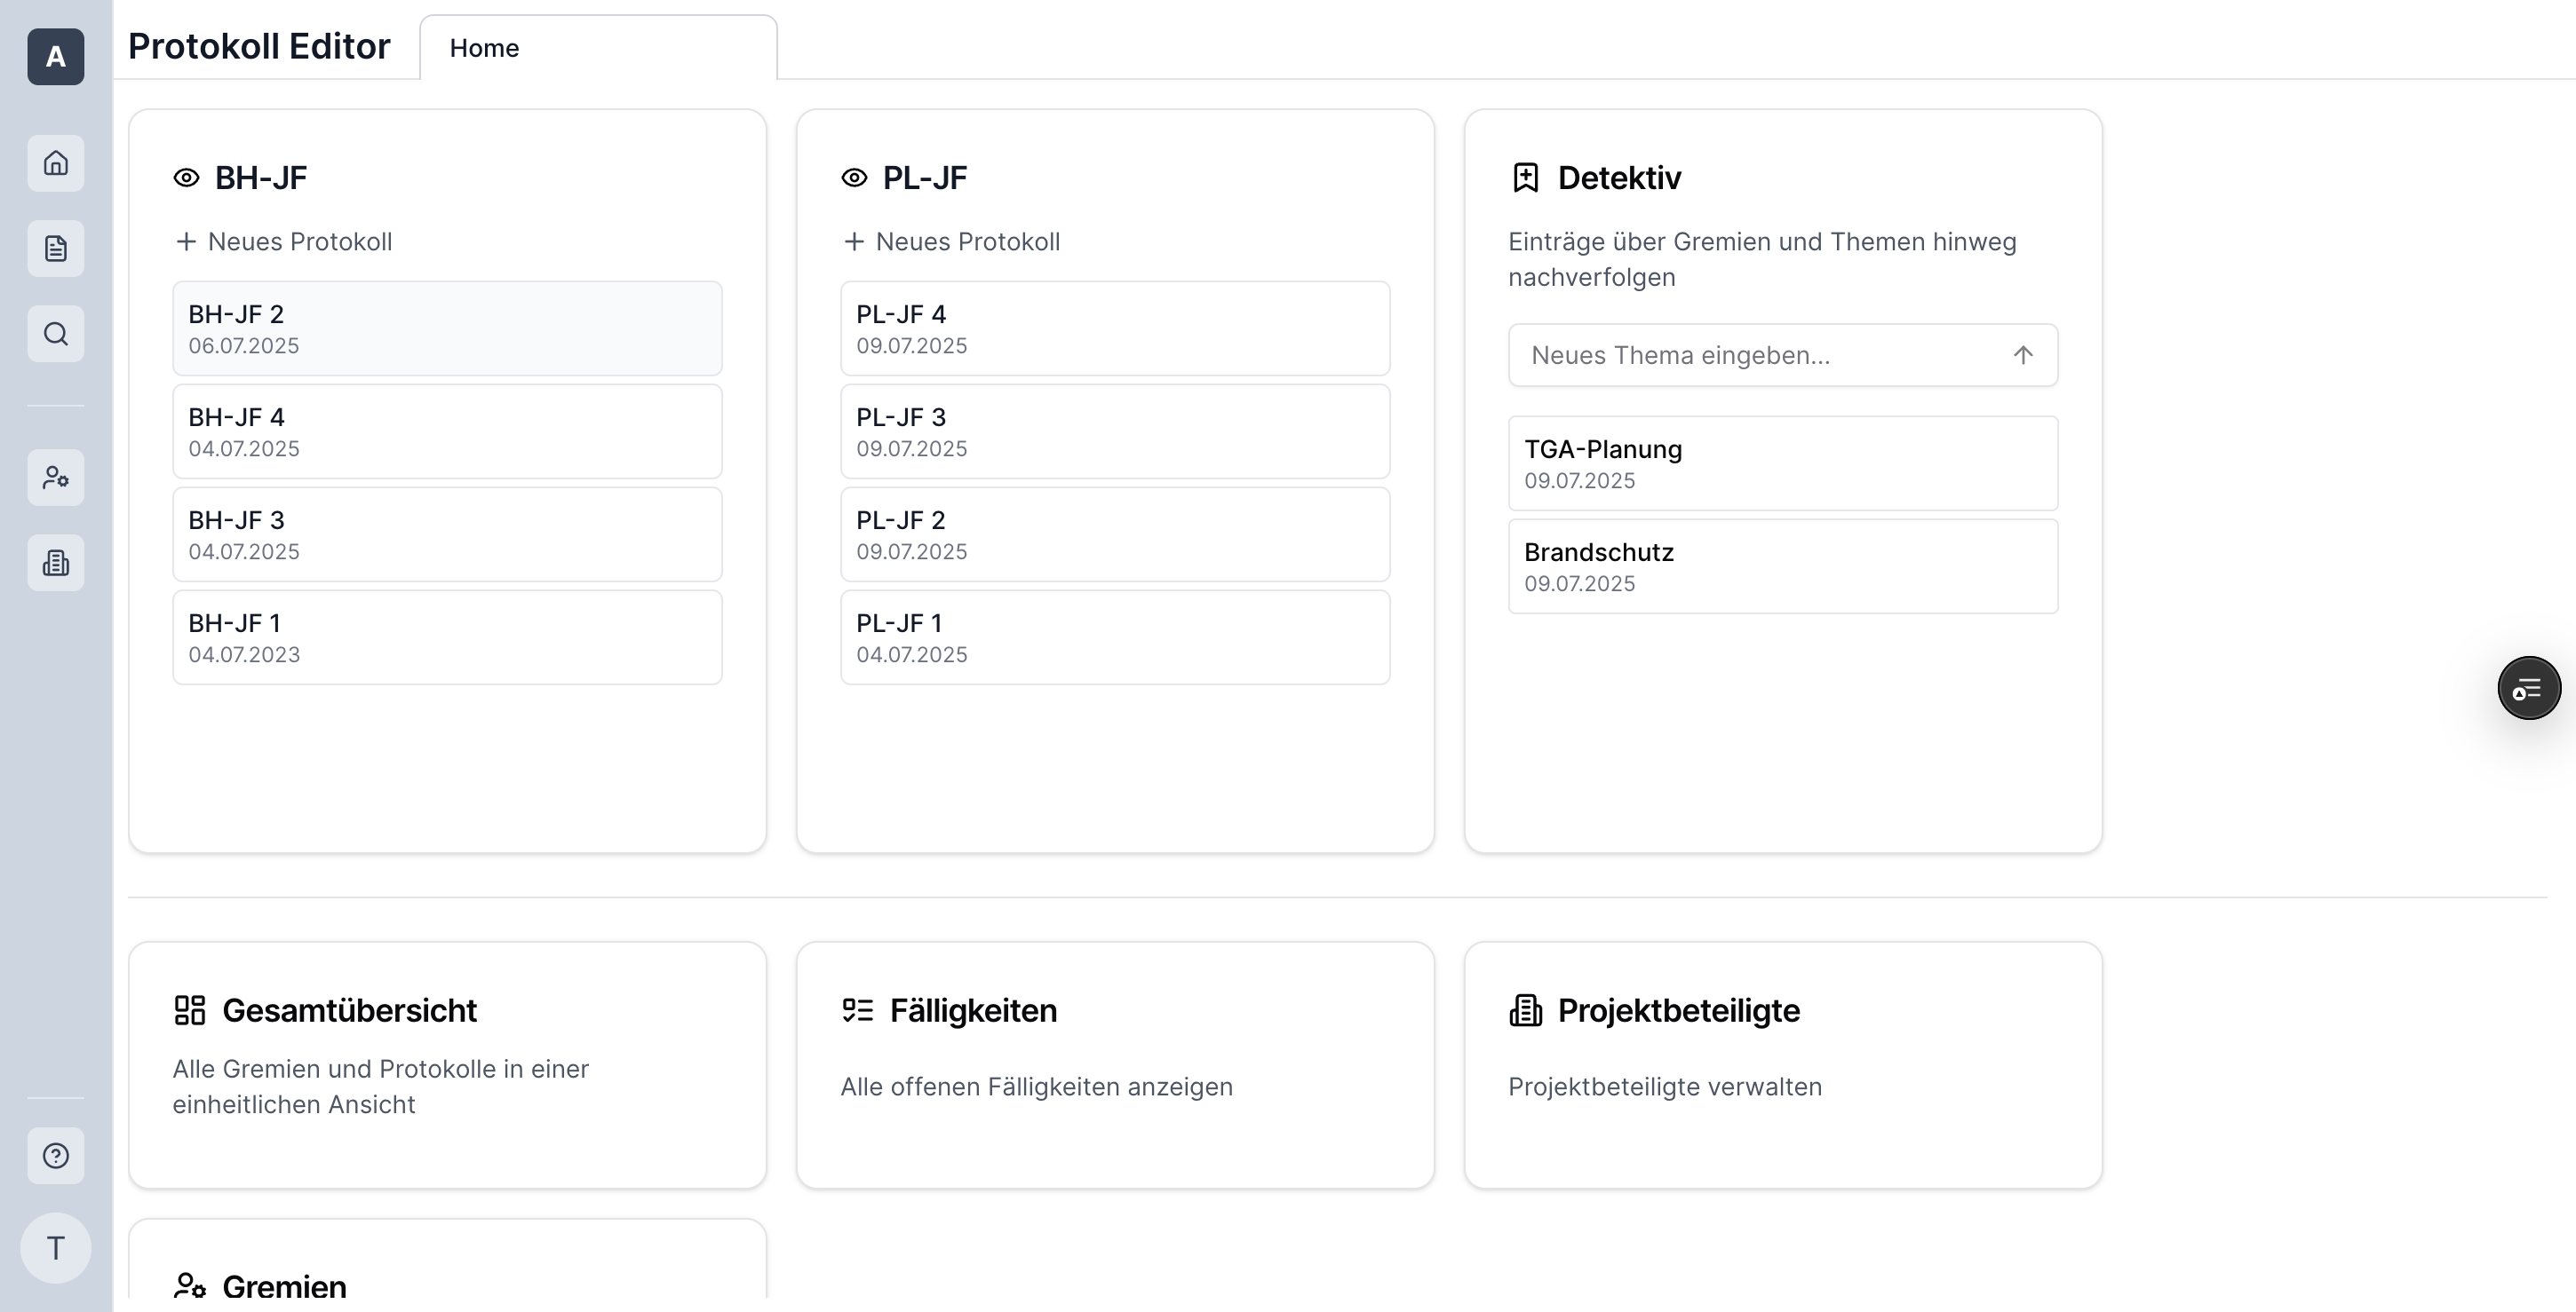Open the BH-JF 2 protocol entry

(447, 328)
